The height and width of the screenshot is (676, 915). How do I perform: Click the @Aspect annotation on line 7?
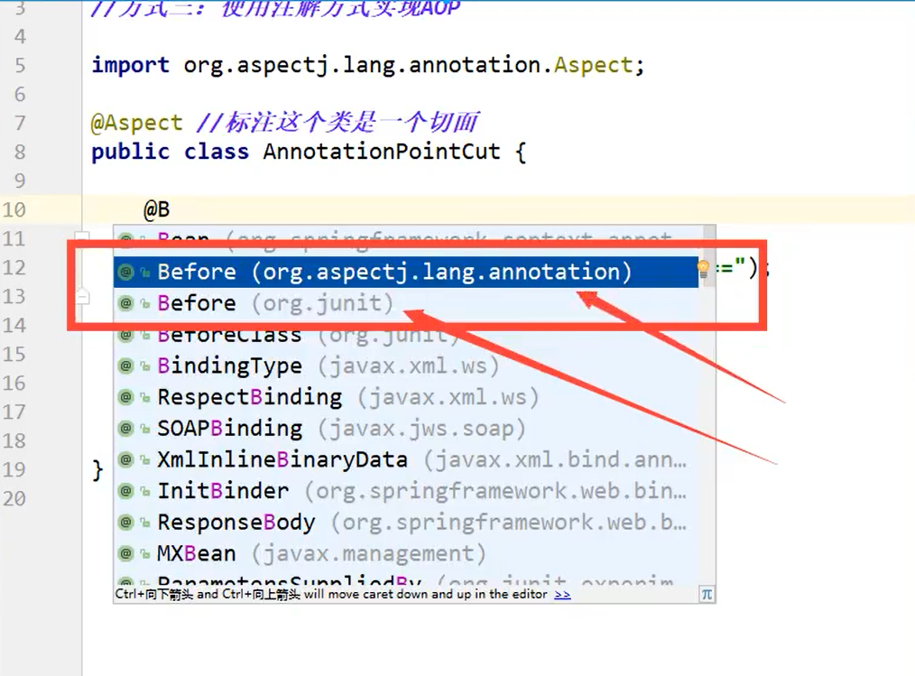(136, 123)
